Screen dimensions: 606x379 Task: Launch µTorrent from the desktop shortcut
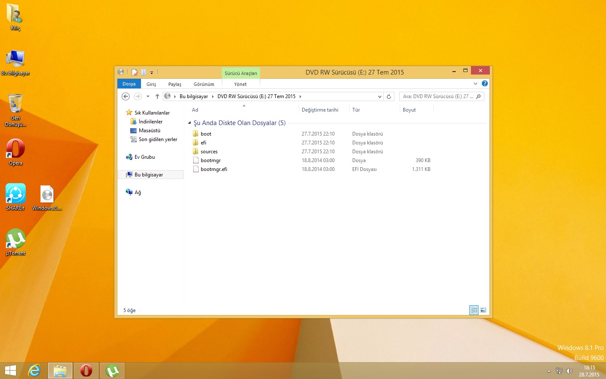15,242
